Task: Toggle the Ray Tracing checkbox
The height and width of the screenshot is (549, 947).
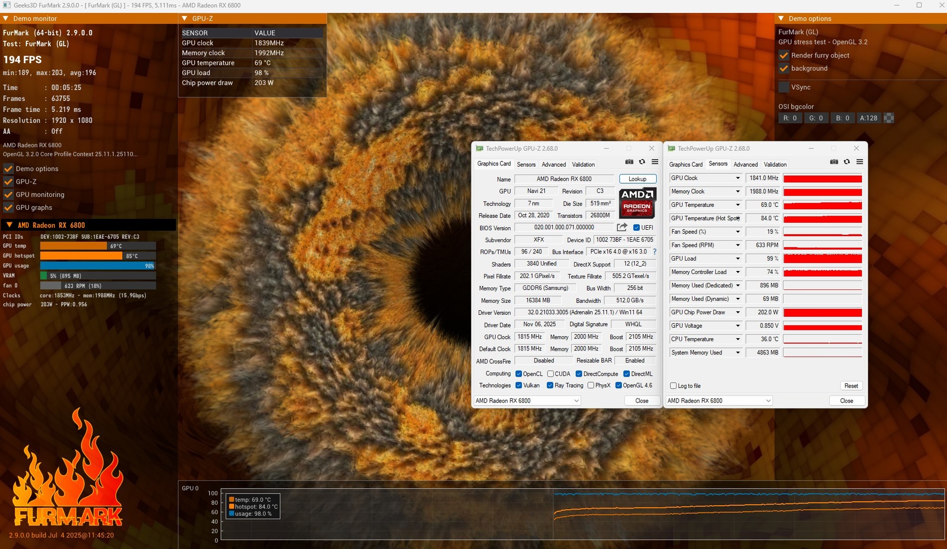Action: pos(550,385)
